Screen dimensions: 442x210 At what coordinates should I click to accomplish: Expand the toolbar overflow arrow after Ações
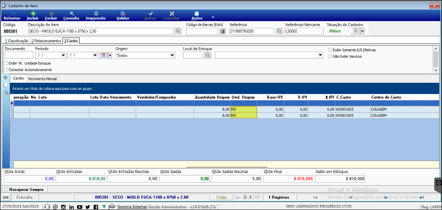coord(213,17)
